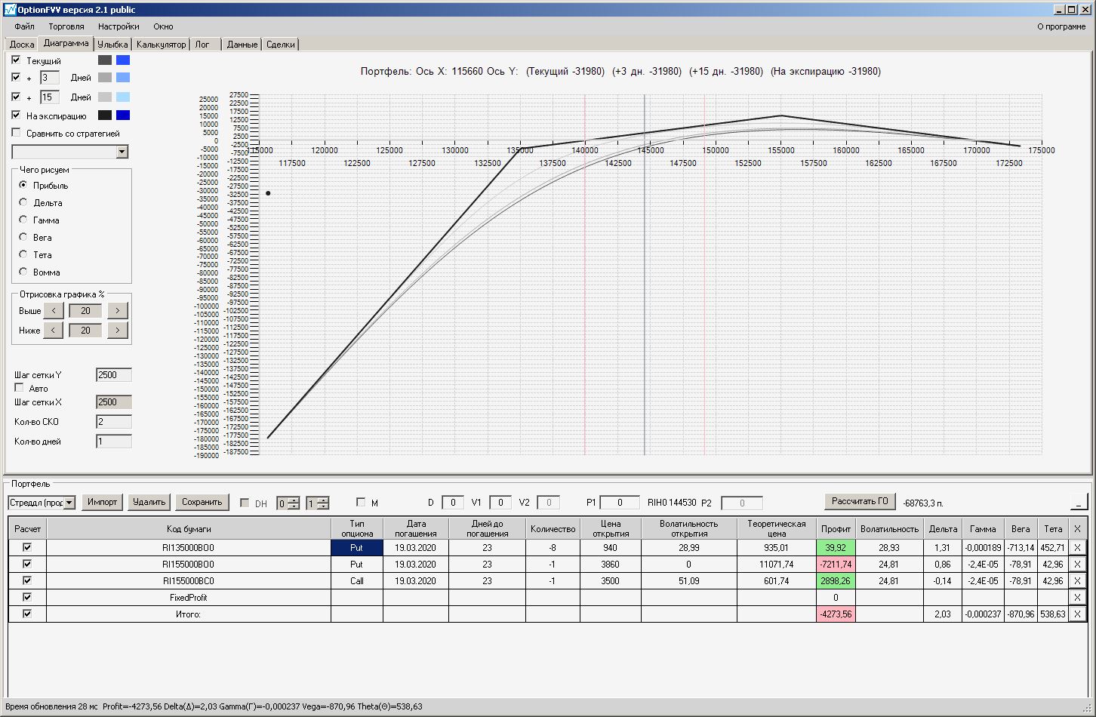Switch to the Калькулятор tab
The image size is (1096, 717).
(x=161, y=45)
